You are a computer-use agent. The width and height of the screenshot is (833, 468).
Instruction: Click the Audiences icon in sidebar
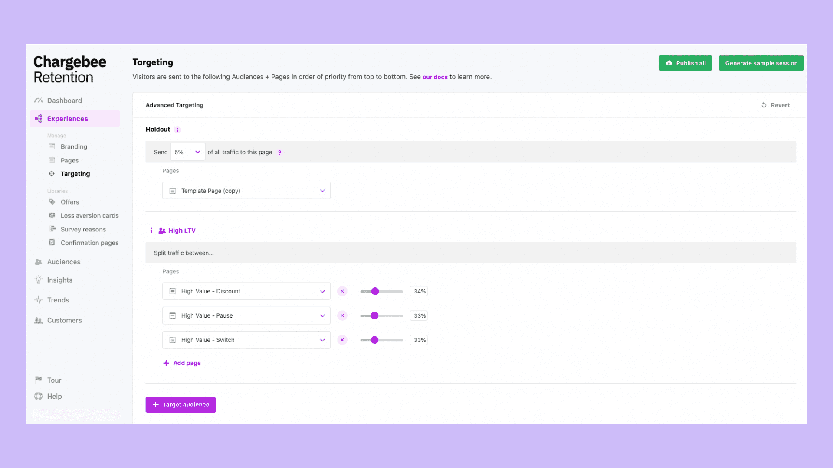click(x=39, y=262)
